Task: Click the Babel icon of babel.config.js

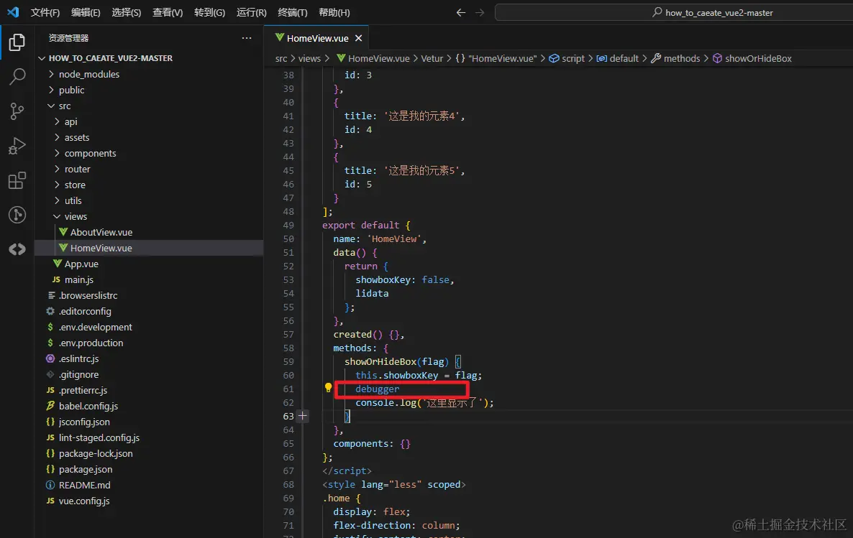Action: (50, 405)
